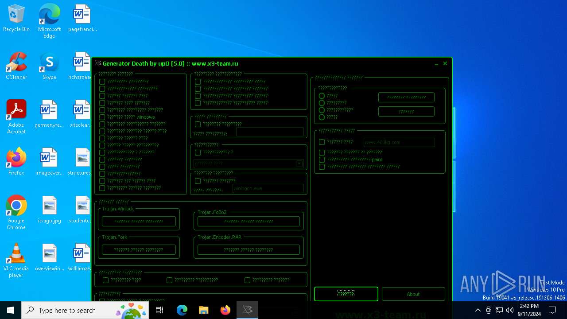
Task: Open Task View from taskbar
Action: [x=159, y=310]
